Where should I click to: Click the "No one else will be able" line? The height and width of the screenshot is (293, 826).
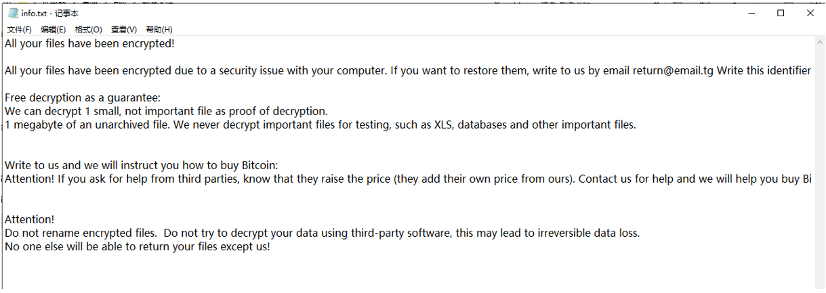coord(137,247)
